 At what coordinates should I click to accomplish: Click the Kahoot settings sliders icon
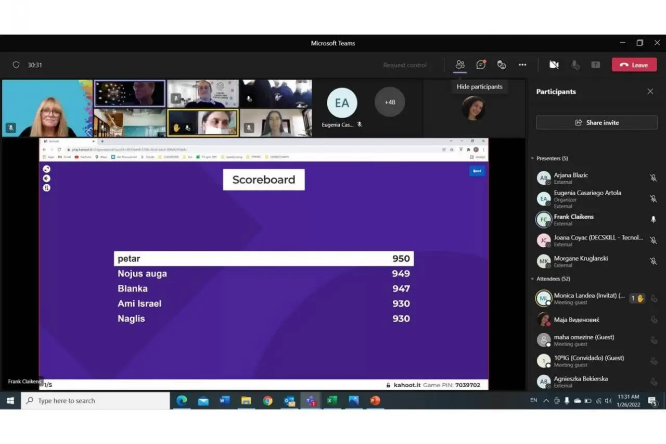[x=46, y=188]
